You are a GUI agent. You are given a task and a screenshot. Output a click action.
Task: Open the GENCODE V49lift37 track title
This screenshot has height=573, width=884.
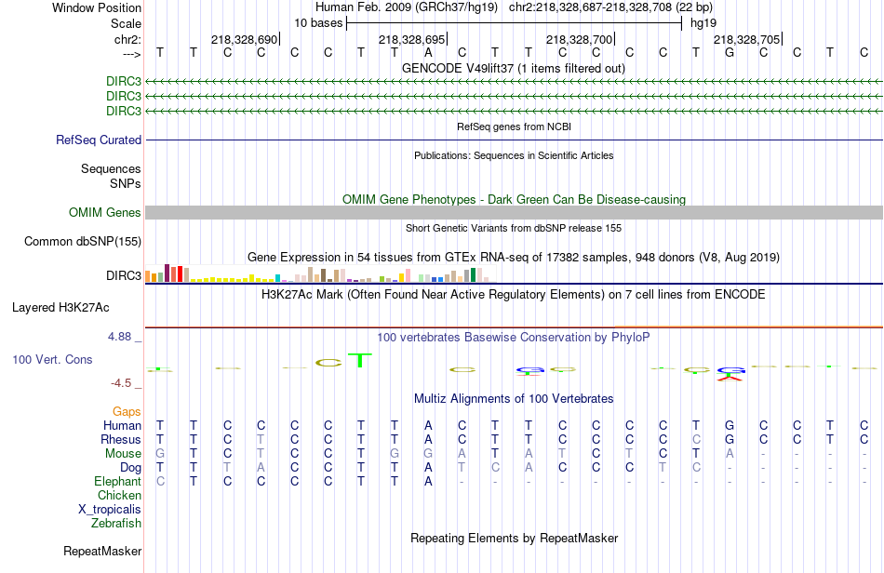(514, 68)
